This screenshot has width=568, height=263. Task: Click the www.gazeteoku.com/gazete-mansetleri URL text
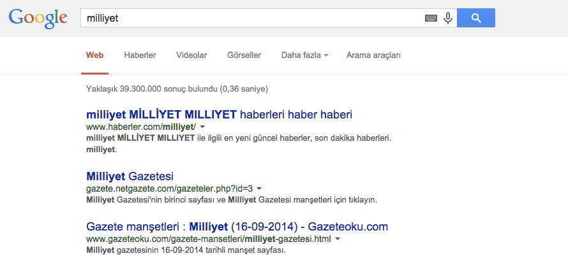point(209,239)
